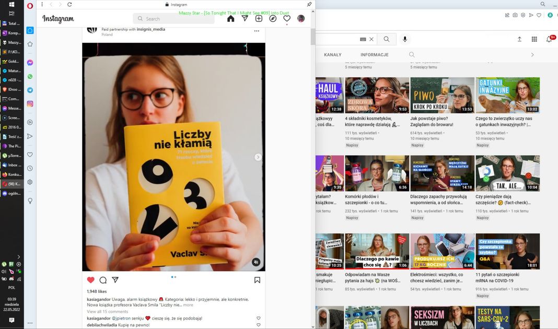Click YouTube voice search microphone
This screenshot has width=558, height=329.
404,39
